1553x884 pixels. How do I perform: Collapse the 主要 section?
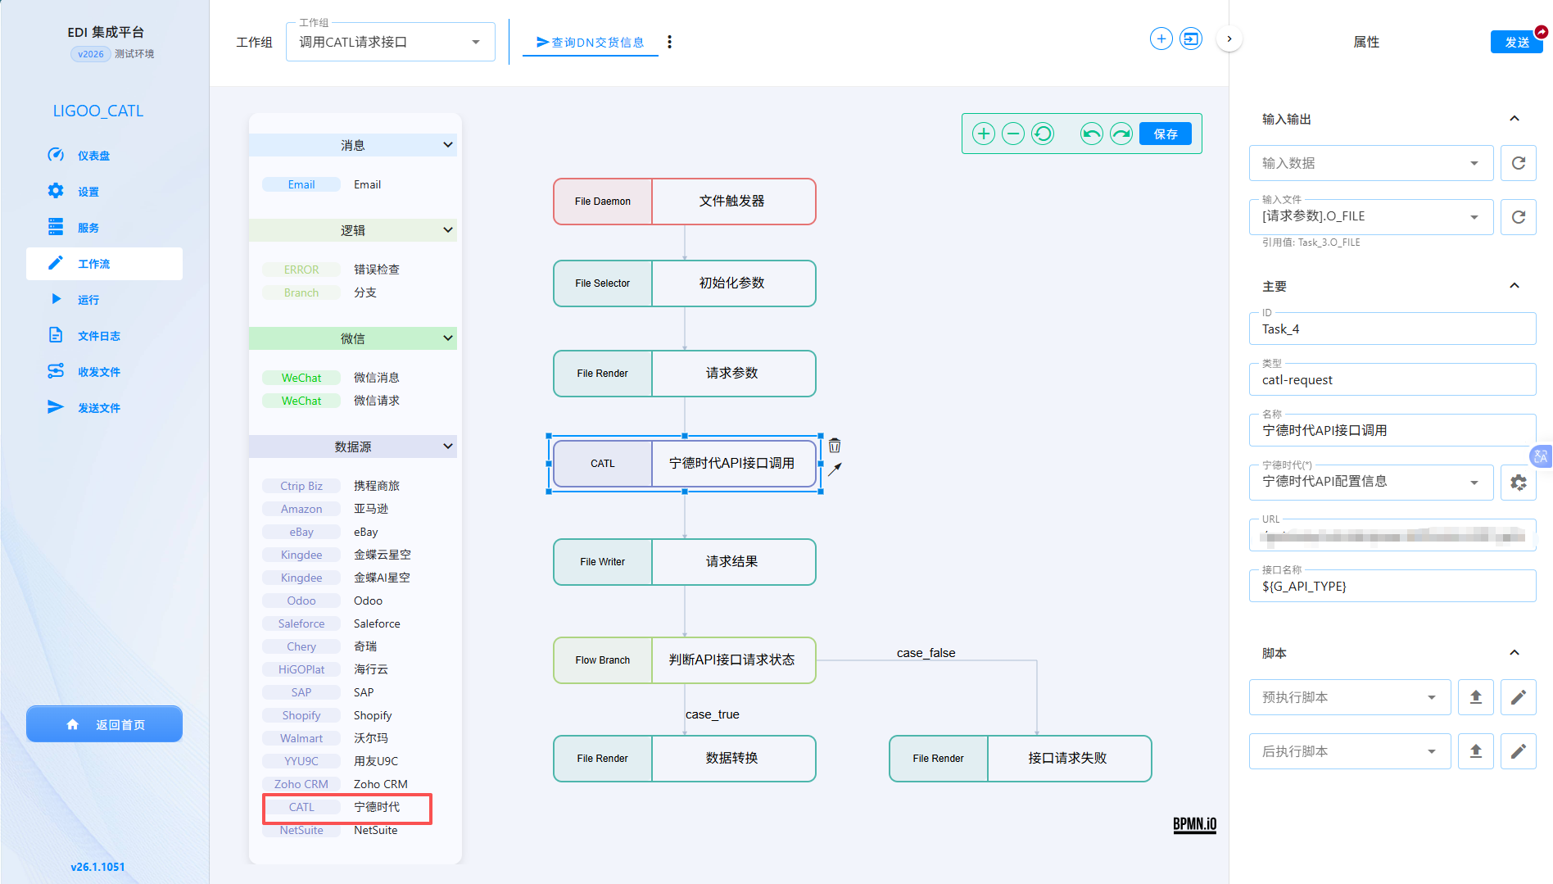1515,286
